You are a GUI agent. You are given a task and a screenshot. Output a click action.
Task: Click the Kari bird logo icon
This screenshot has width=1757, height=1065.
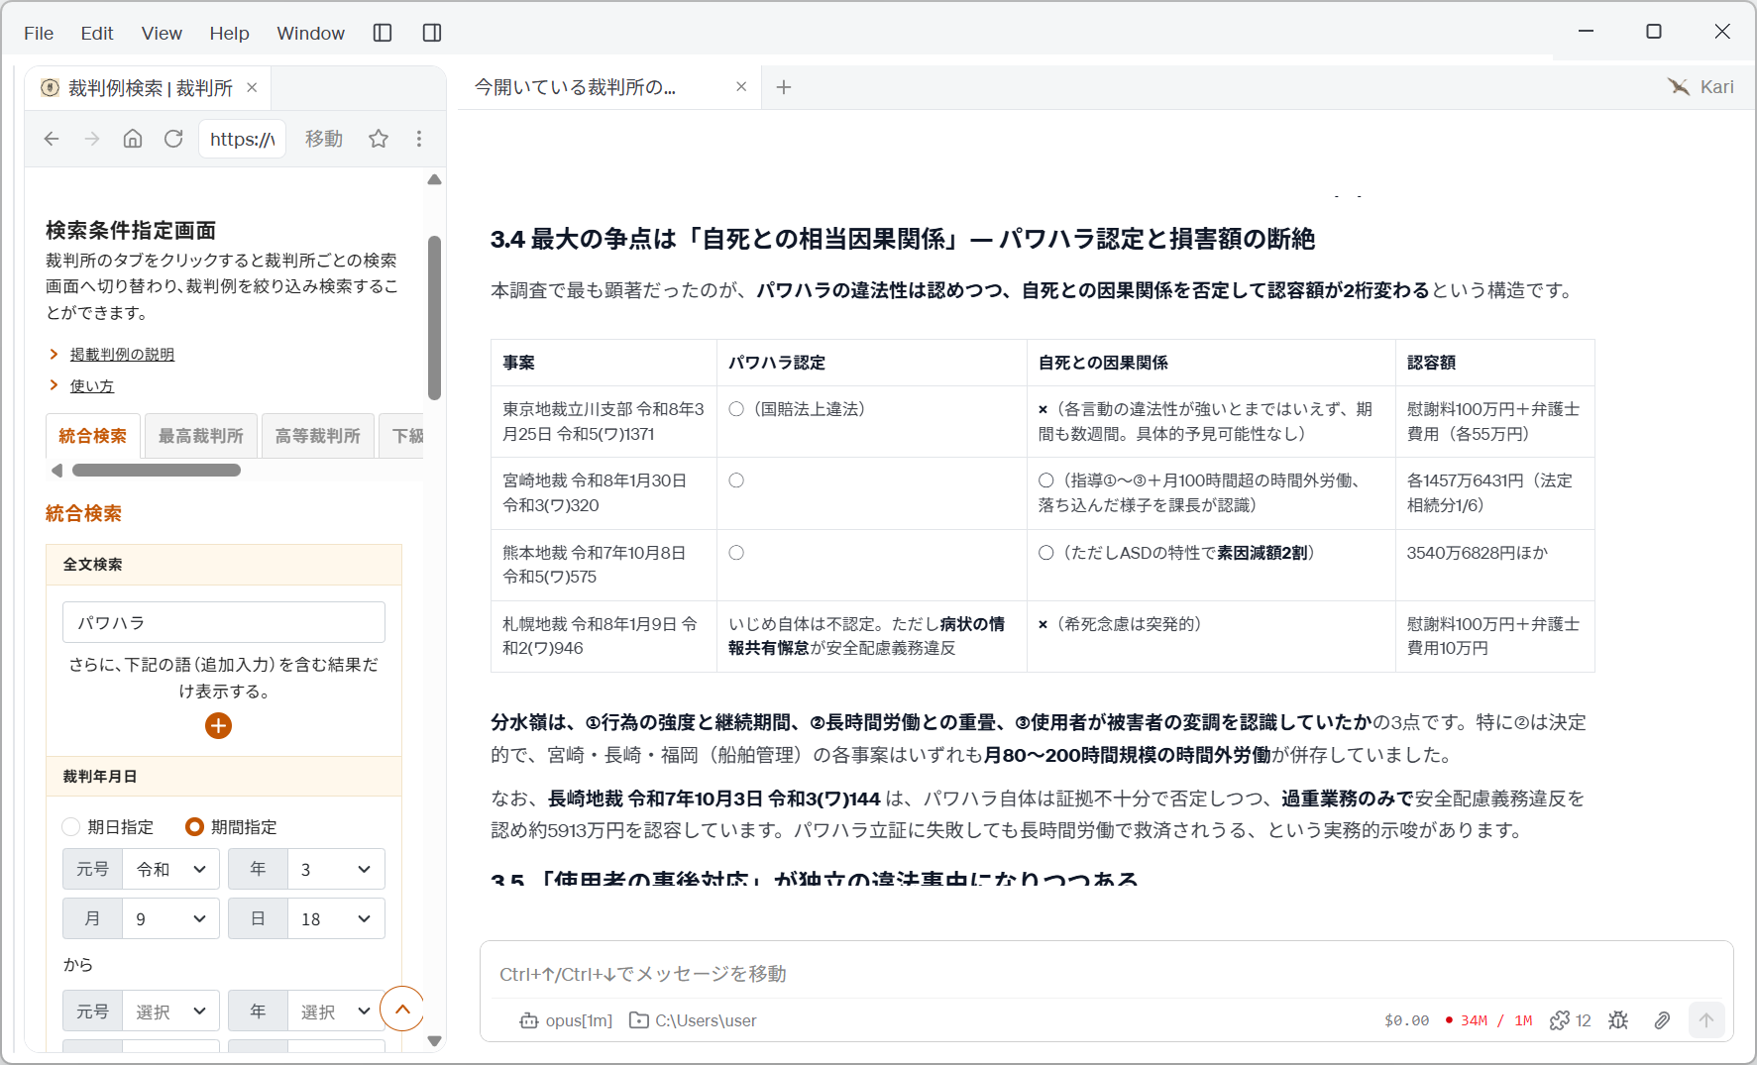(x=1678, y=86)
